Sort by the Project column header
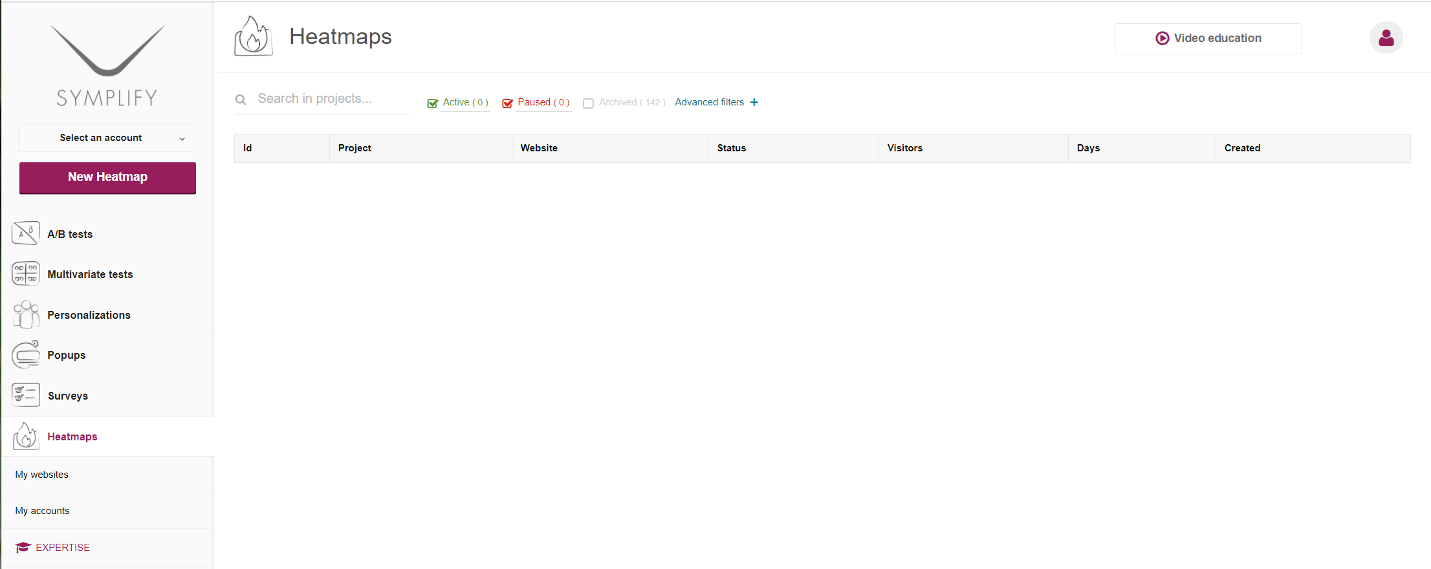Image resolution: width=1431 pixels, height=569 pixels. pyautogui.click(x=421, y=148)
